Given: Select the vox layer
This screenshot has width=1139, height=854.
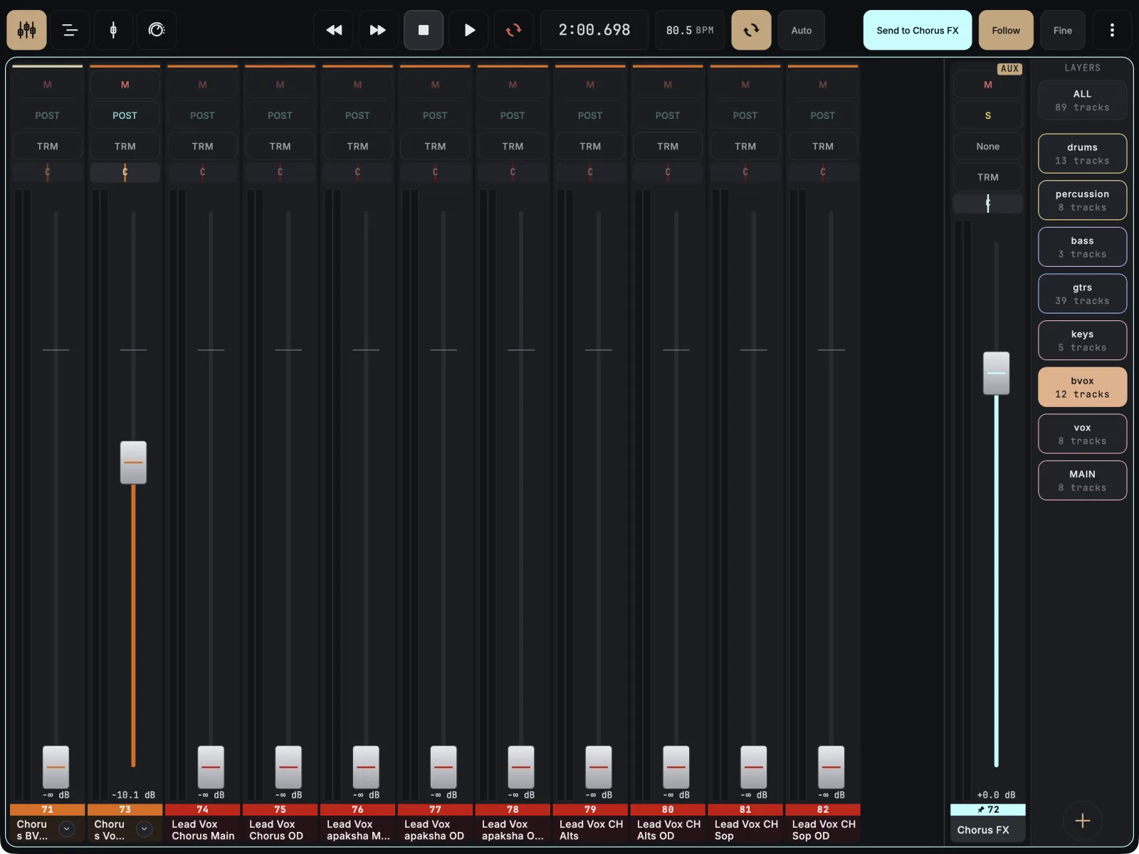Looking at the screenshot, I should tap(1082, 434).
